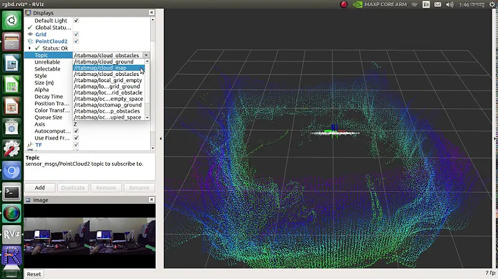The height and width of the screenshot is (279, 498).
Task: Choose /rtabmap/octomap_ground from topic list
Action: click(x=109, y=105)
